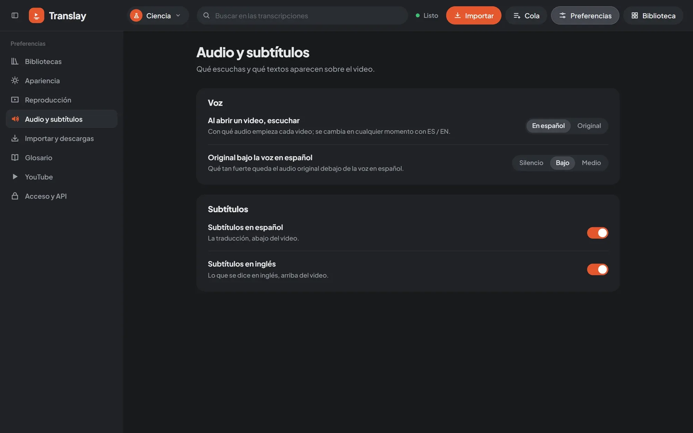Click the Cola list icon
This screenshot has width=693, height=433.
point(517,16)
